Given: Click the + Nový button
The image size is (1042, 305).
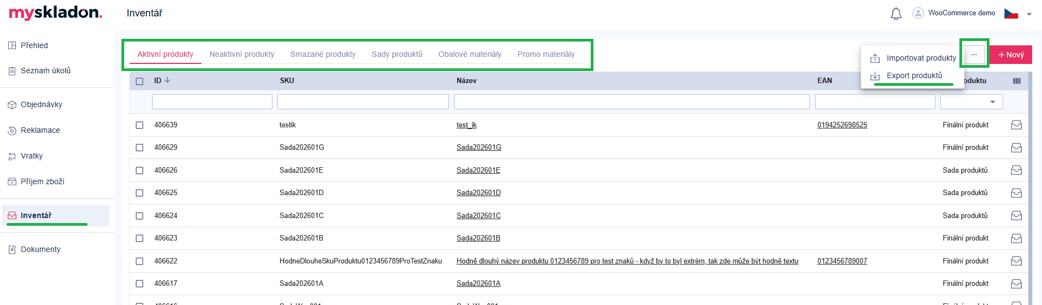Looking at the screenshot, I should (1011, 55).
